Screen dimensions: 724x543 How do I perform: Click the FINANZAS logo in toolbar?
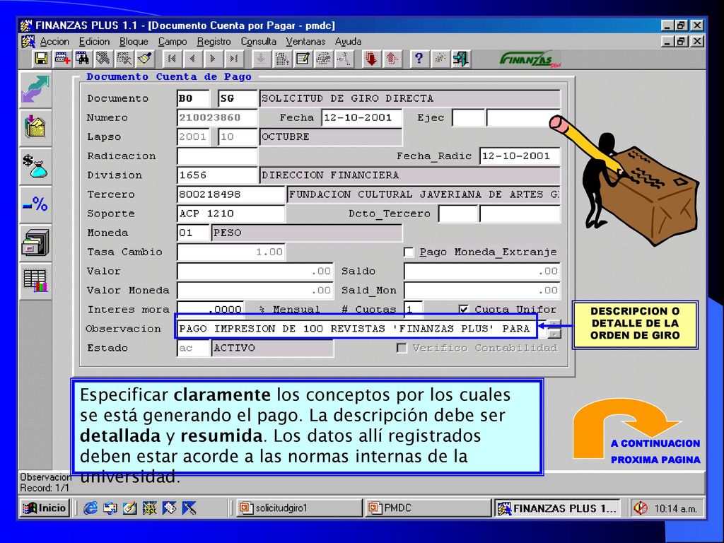click(x=530, y=59)
